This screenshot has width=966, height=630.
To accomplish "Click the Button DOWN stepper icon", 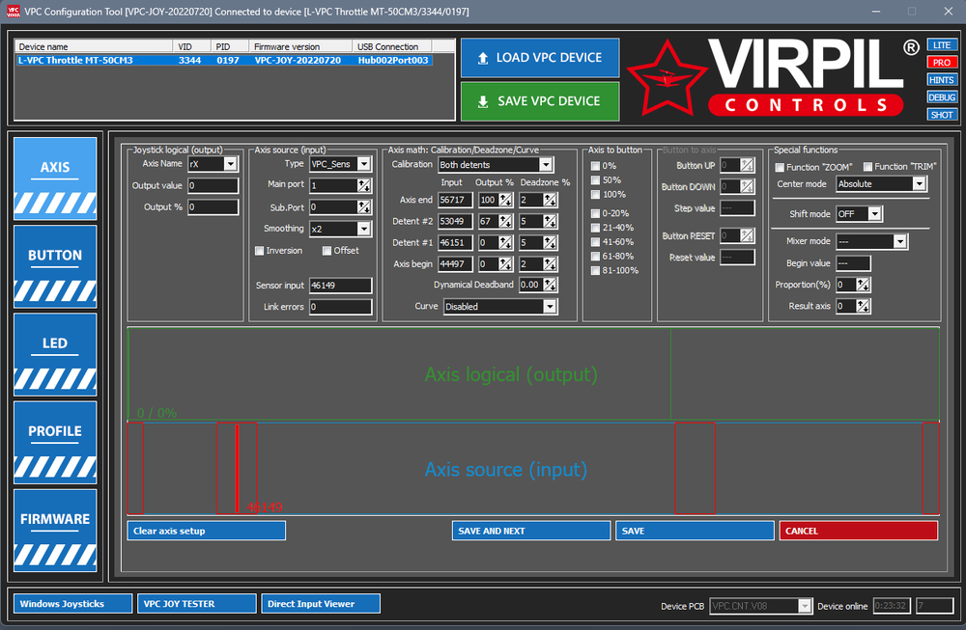I will 748,187.
